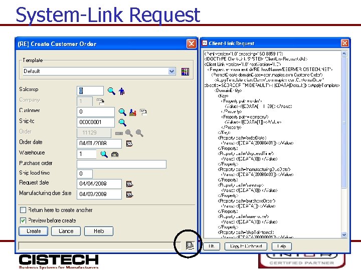Click OK in the Client-Link Request window
The height and width of the screenshot is (270, 361).
click(212, 246)
